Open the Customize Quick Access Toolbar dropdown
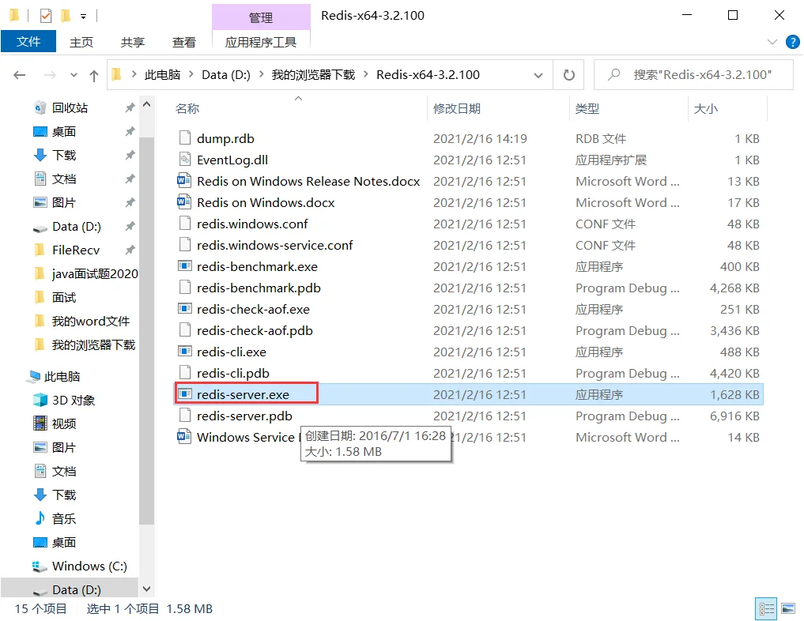Image resolution: width=804 pixels, height=621 pixels. (83, 17)
